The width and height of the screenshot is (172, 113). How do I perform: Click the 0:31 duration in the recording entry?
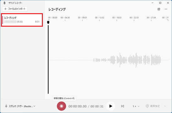click(37, 22)
